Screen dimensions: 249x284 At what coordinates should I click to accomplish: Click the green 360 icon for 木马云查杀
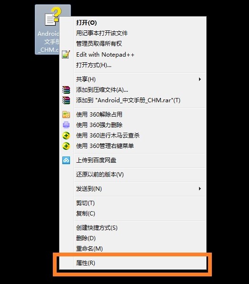[66, 136]
